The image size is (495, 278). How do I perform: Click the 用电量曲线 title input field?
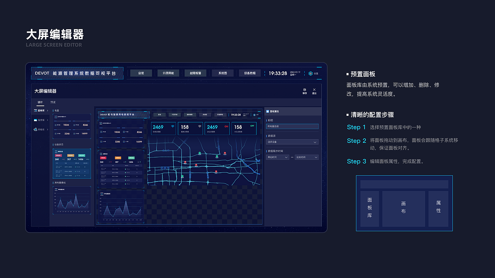pos(292,126)
